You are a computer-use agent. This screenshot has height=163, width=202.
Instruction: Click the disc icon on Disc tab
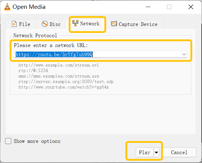click(x=45, y=24)
